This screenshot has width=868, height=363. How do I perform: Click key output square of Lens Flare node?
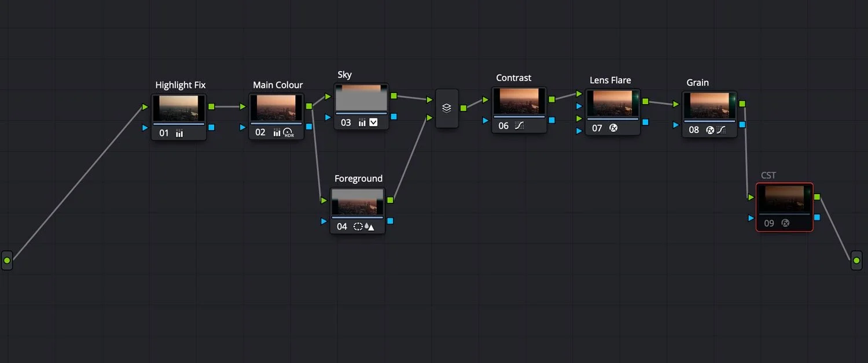point(645,122)
